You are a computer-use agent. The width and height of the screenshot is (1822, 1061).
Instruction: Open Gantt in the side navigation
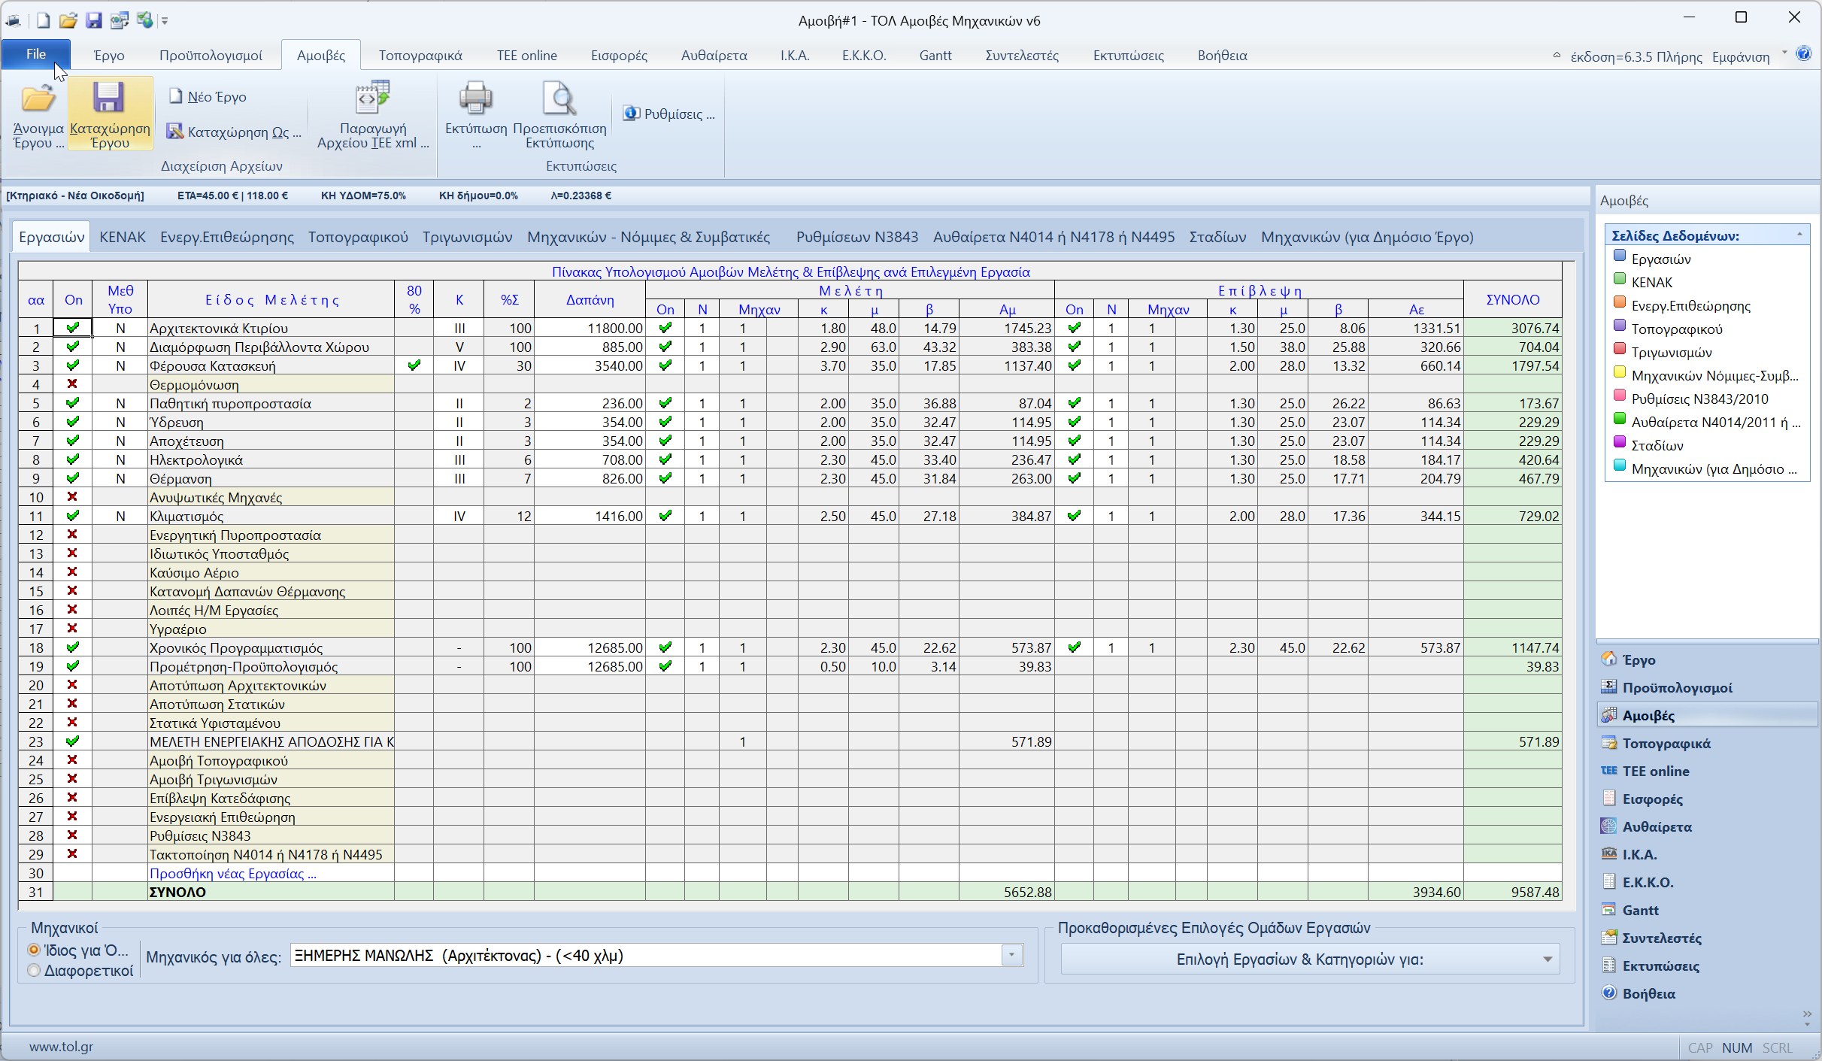[1640, 910]
